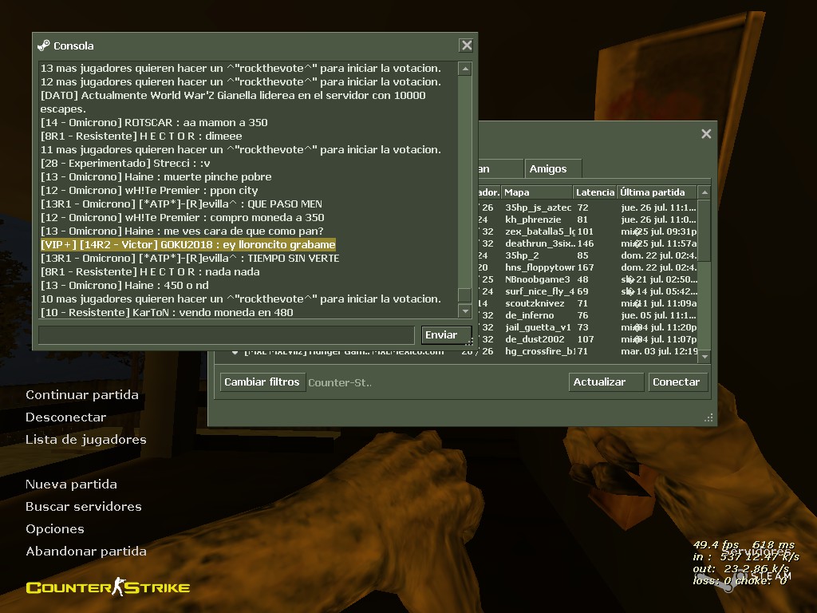Click the server browser resize grip

point(708,418)
